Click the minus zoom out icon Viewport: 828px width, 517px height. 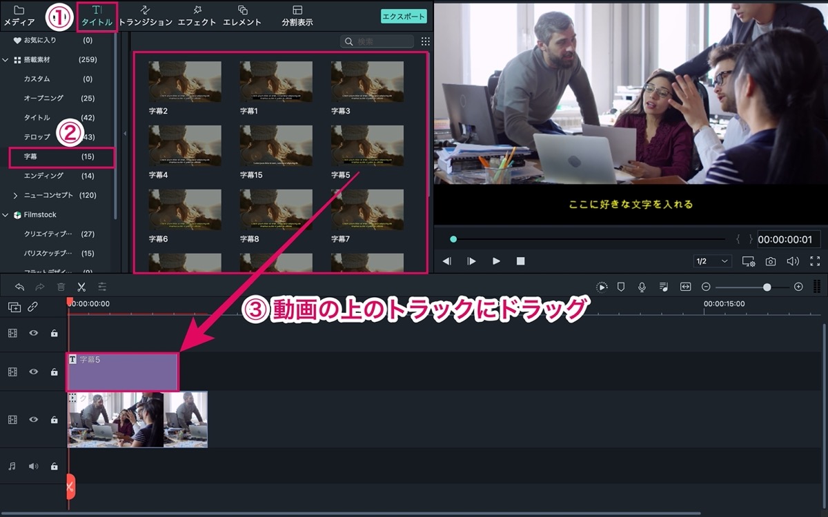[706, 287]
